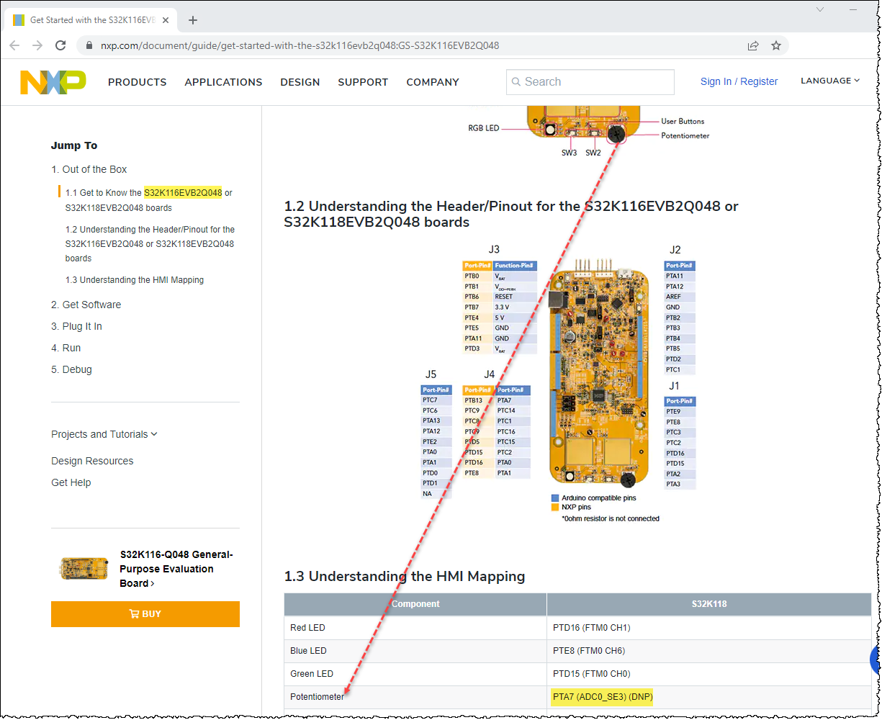Click the orange BUY button
The height and width of the screenshot is (720, 882).
(145, 613)
